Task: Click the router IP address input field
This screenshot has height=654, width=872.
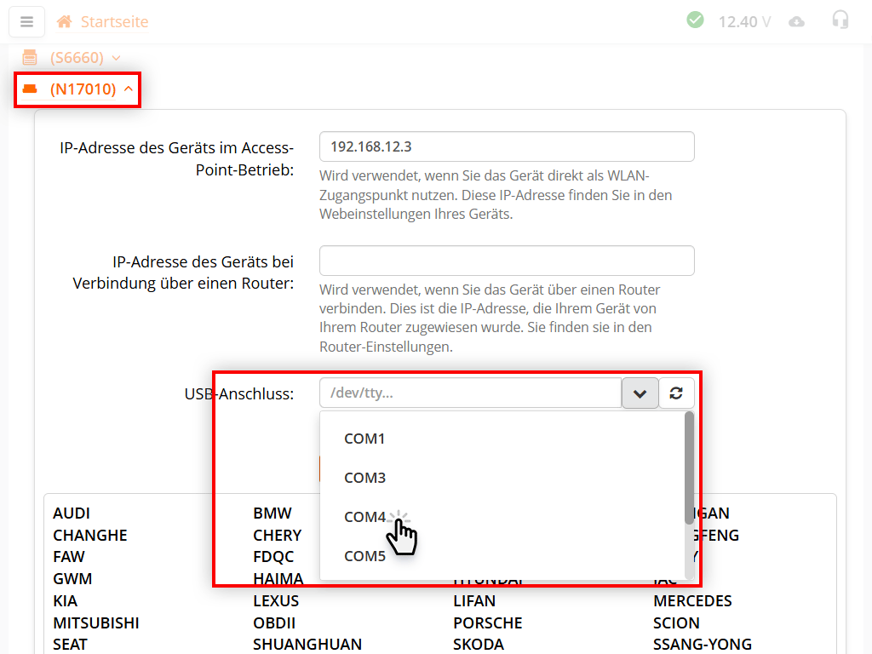Action: [507, 261]
